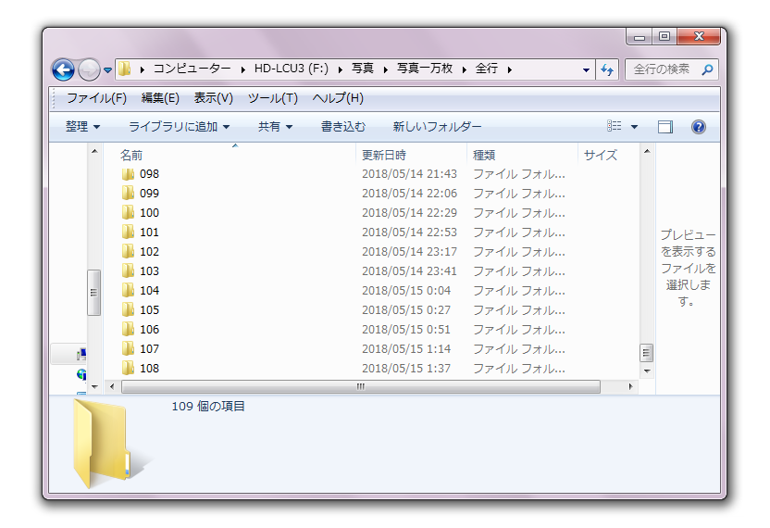Viewport: 770px width, 528px height.
Task: Click the 全行 breadcrumb segment
Action: tap(487, 69)
